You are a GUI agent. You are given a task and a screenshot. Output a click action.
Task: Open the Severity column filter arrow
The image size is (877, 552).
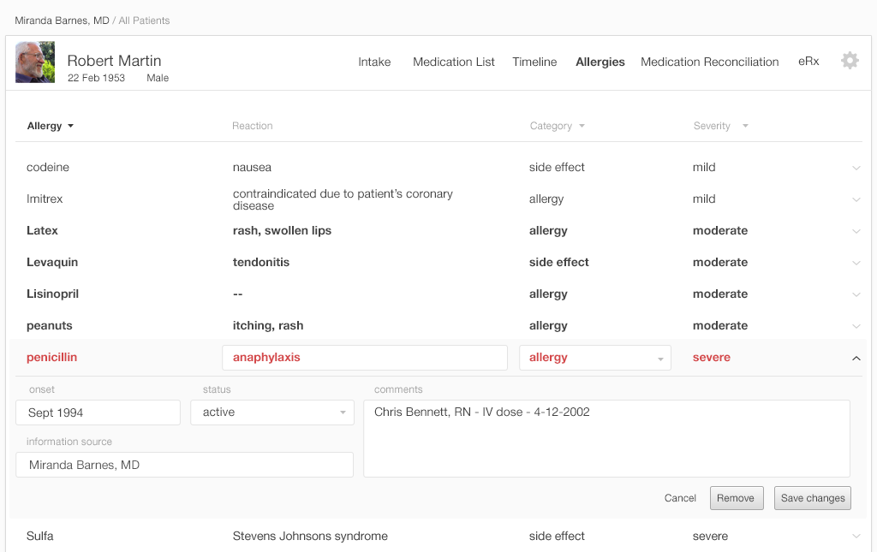click(x=745, y=126)
